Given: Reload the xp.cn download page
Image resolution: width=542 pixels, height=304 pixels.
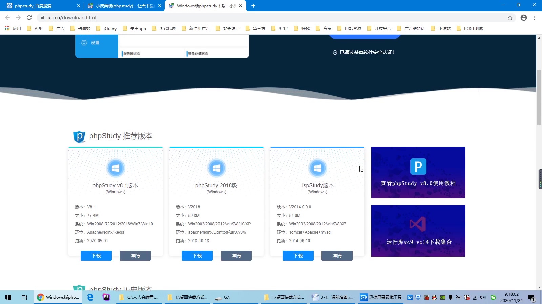Looking at the screenshot, I should point(29,18).
